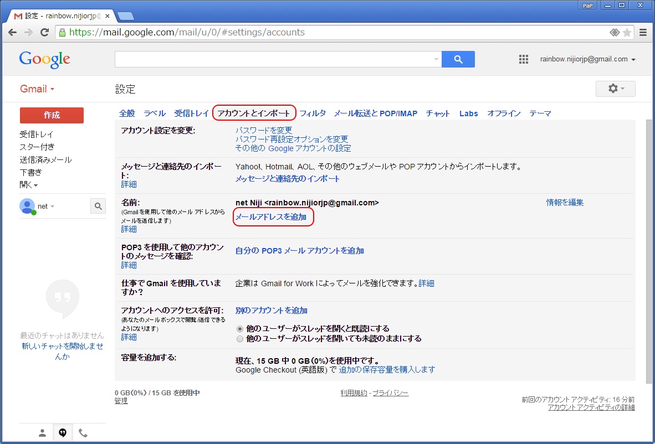Click the Google logo

pos(45,60)
